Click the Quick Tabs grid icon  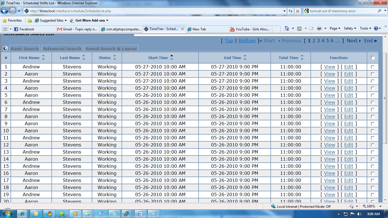5,29
